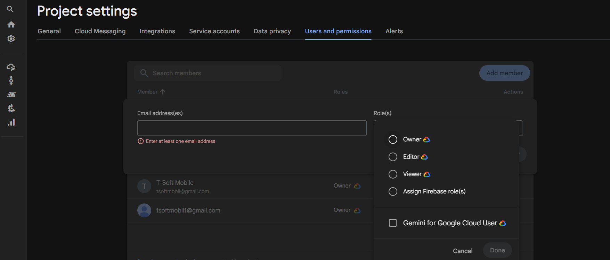Image resolution: width=610 pixels, height=260 pixels.
Task: Click the magnifier icon in Search members
Action: pos(144,73)
